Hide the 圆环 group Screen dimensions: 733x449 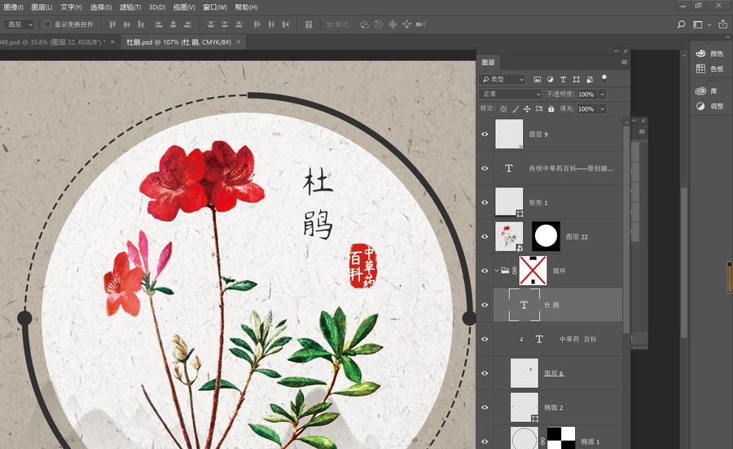[485, 271]
